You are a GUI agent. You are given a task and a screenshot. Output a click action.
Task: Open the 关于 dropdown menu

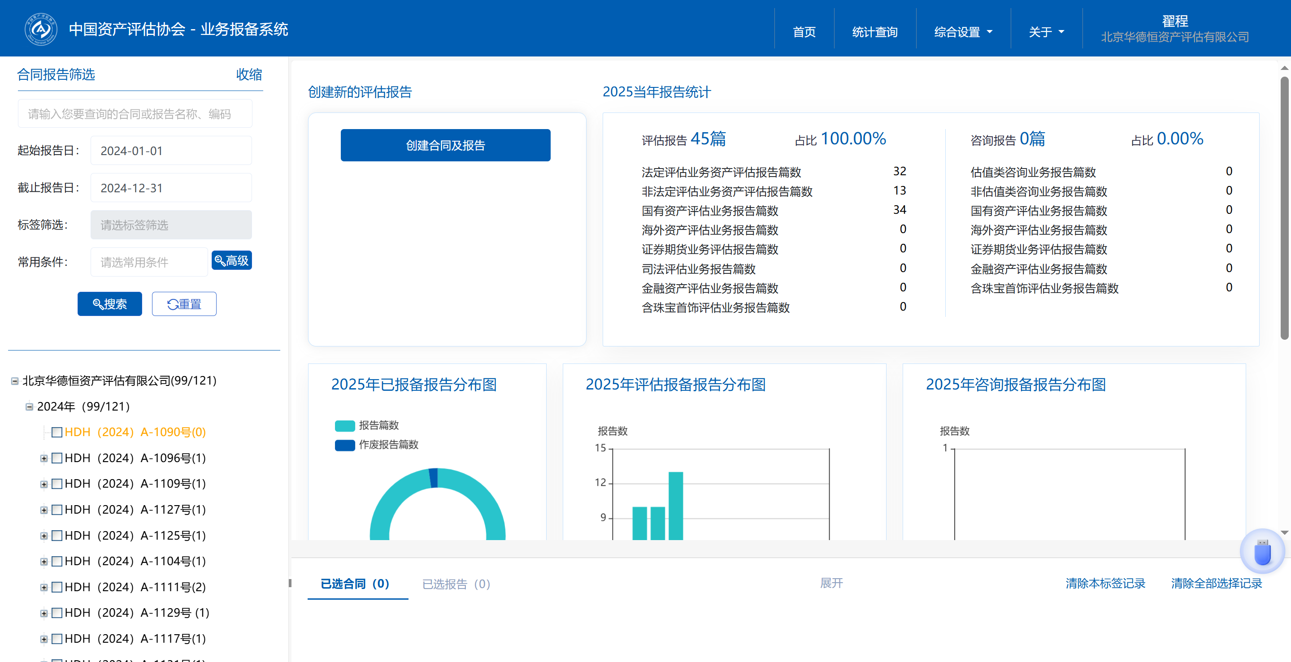point(1046,32)
